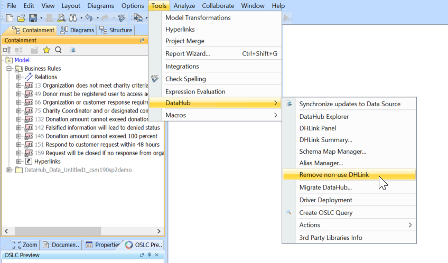Screen dimensions: 448x263
Task: Expand the Relations tree node
Action: tap(19, 77)
